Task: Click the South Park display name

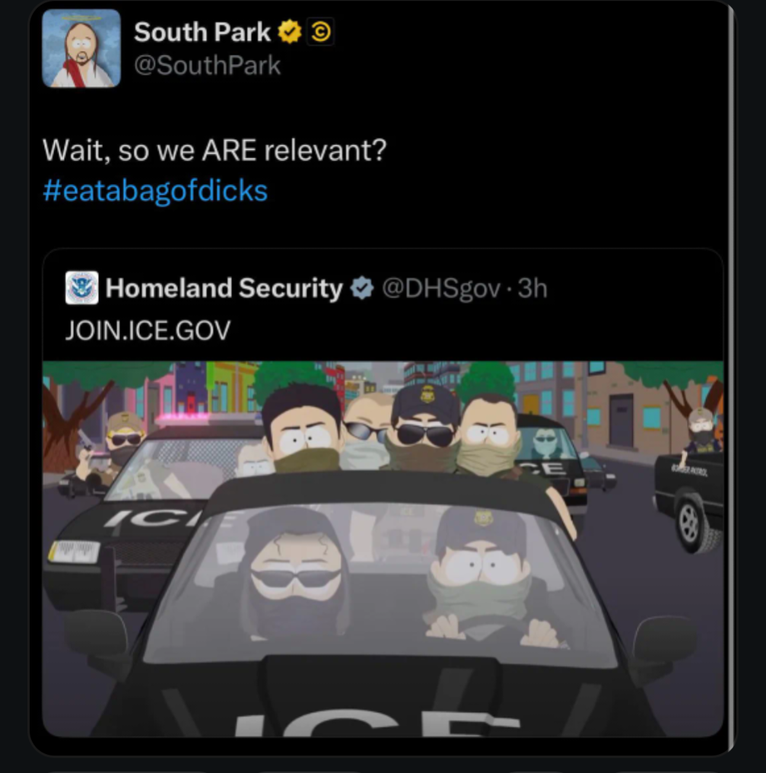Action: tap(202, 32)
